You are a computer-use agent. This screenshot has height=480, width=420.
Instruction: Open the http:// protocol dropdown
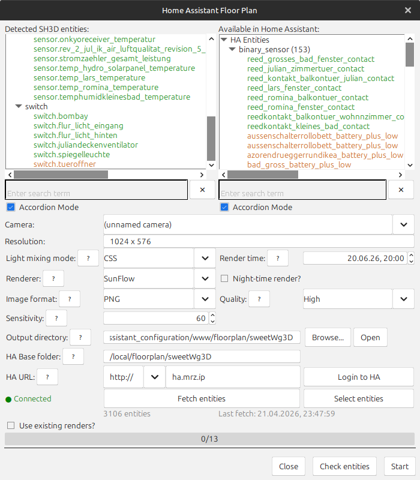pyautogui.click(x=155, y=377)
